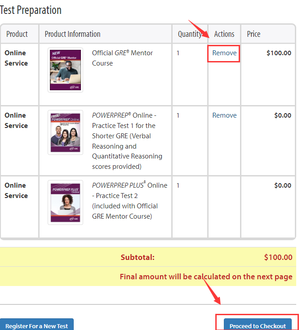Click the $0.00 price of Practice Test 1
307x330 pixels.
click(x=283, y=115)
